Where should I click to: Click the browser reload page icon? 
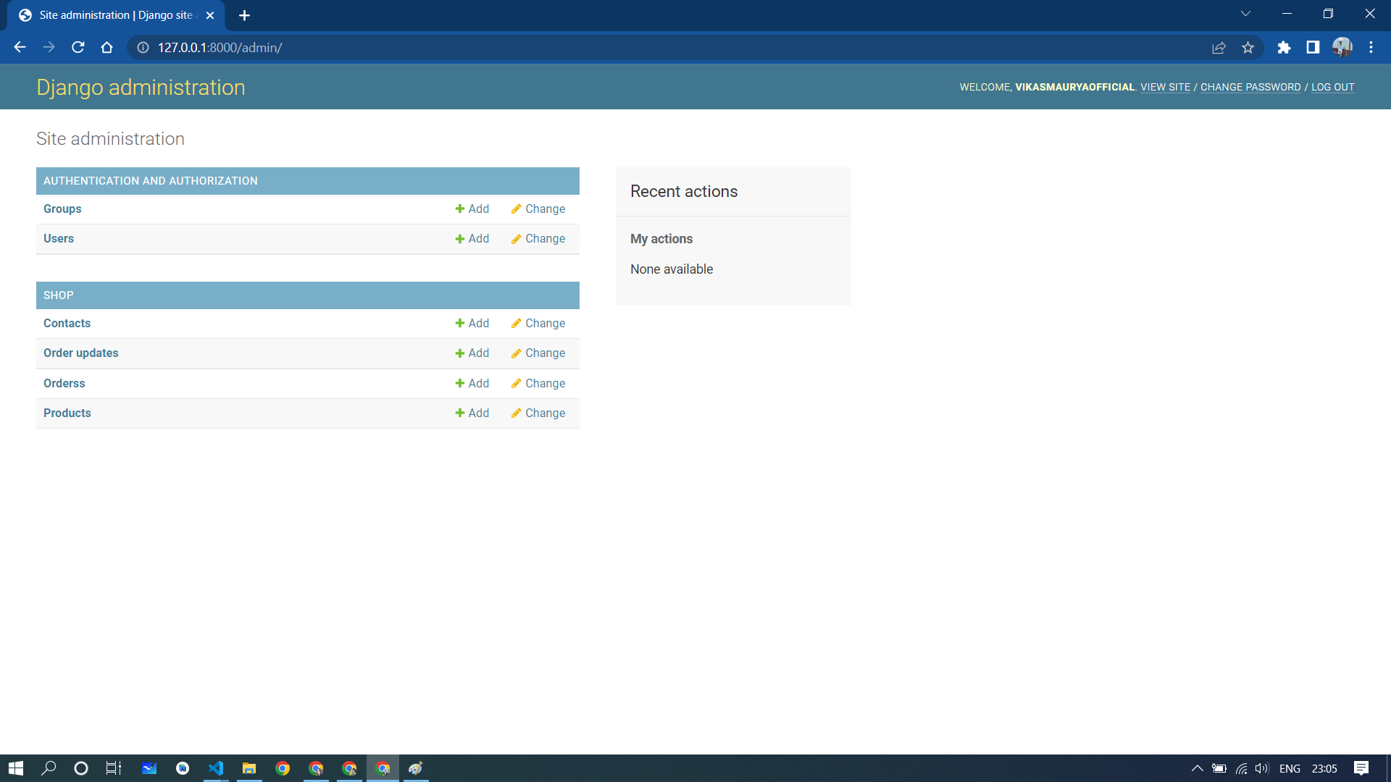pos(78,48)
